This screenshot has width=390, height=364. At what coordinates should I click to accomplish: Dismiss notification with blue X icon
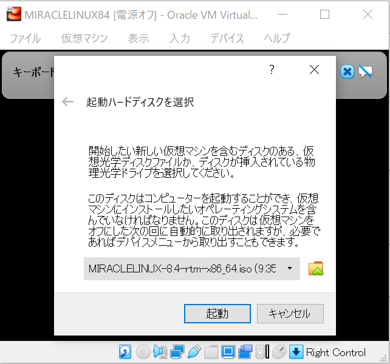(x=347, y=72)
